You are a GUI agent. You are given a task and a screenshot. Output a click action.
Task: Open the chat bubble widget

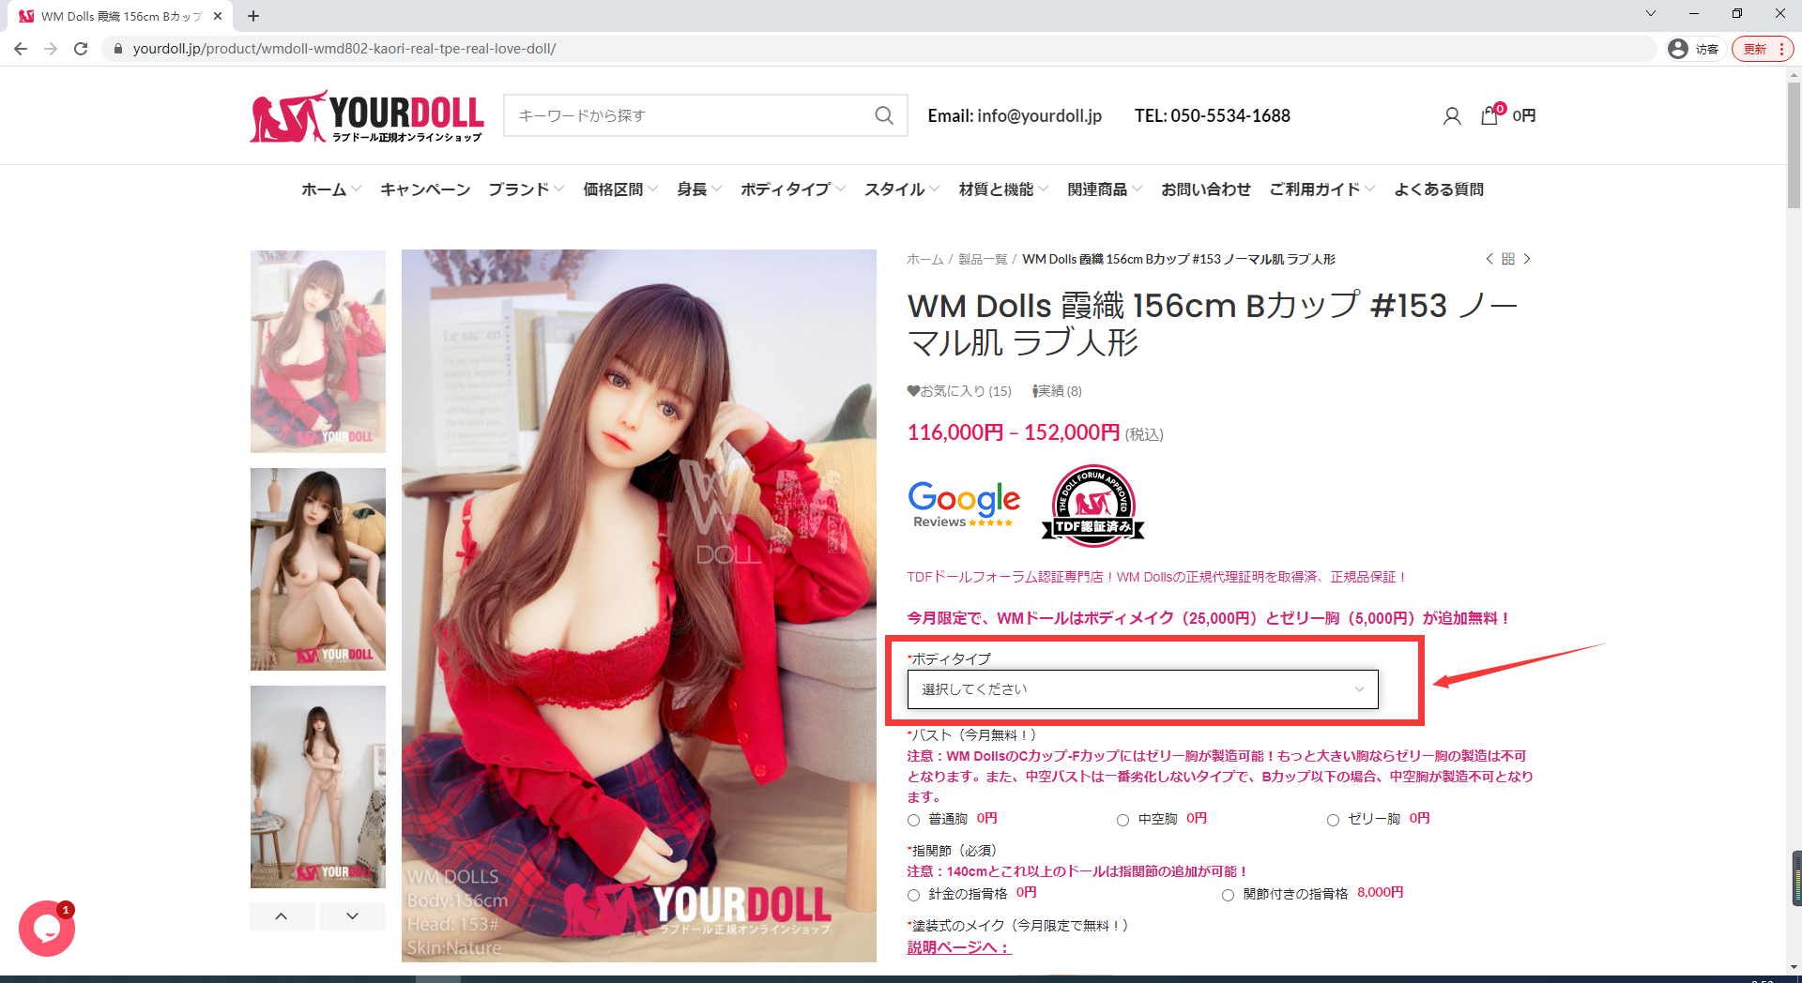(47, 929)
